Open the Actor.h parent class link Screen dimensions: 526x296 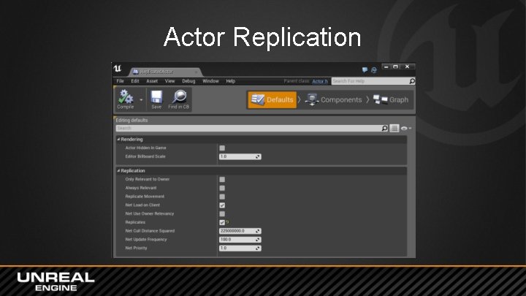click(320, 82)
